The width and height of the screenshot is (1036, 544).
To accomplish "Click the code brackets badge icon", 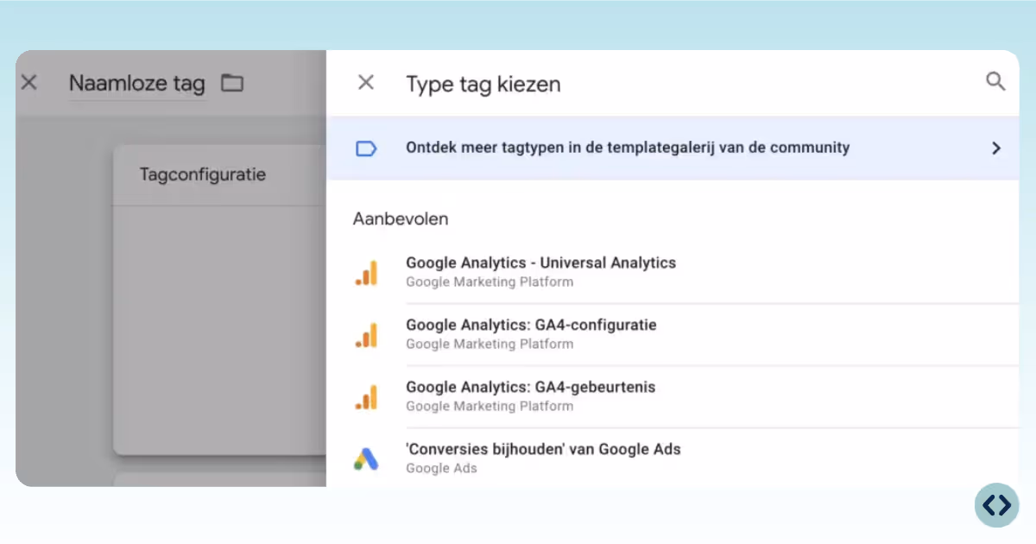I will 997,505.
